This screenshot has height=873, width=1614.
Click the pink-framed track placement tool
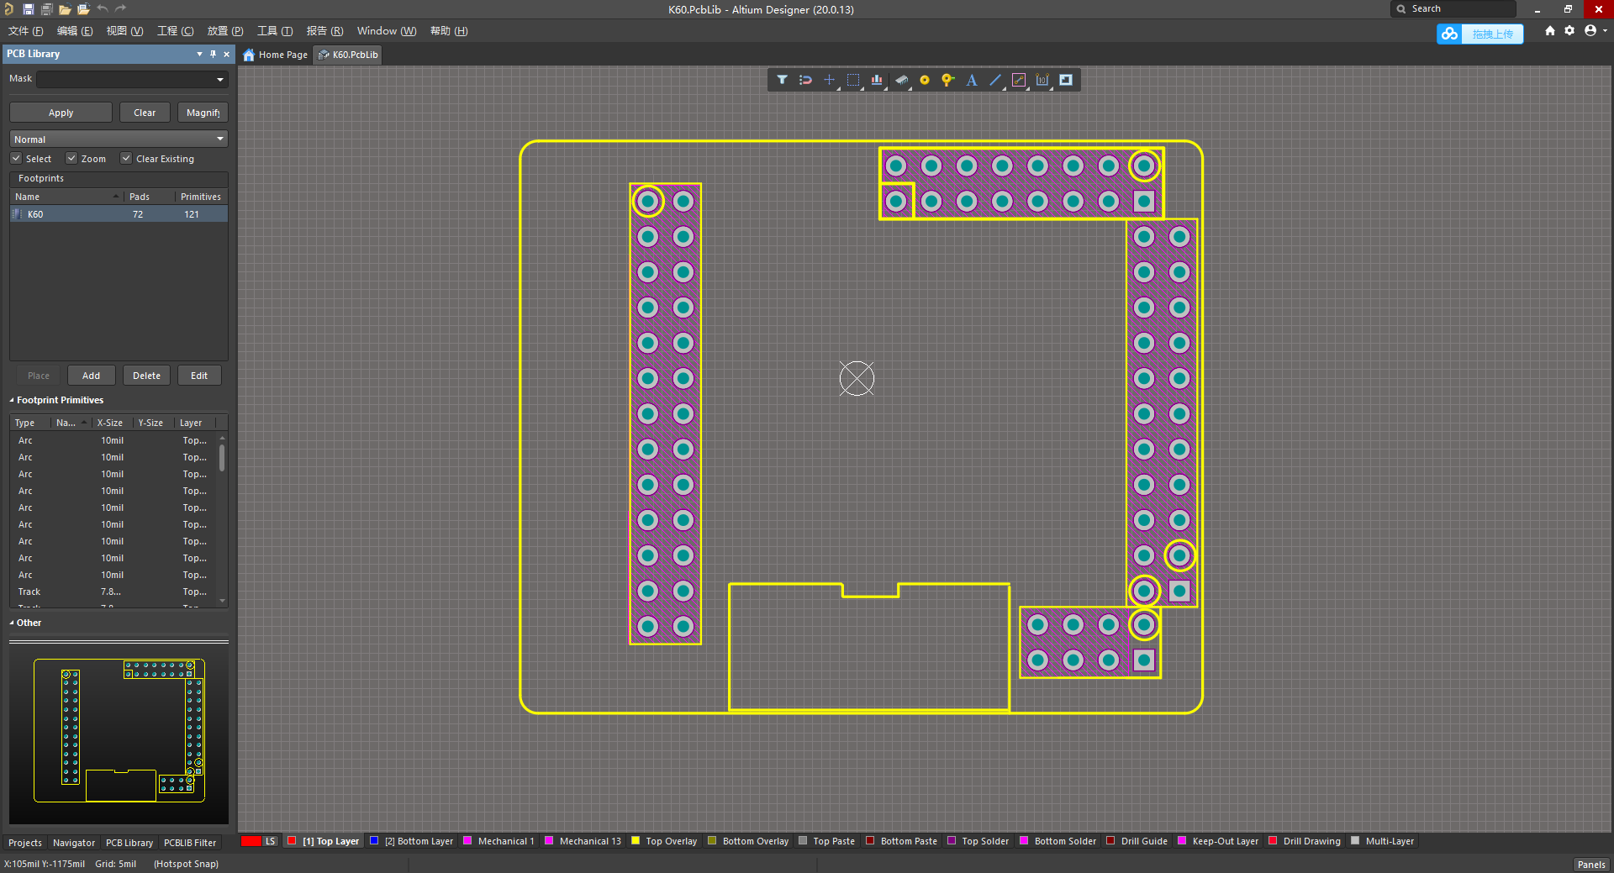(x=1019, y=80)
